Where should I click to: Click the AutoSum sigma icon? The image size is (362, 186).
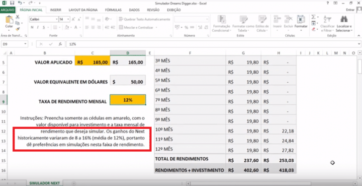[x=313, y=17]
